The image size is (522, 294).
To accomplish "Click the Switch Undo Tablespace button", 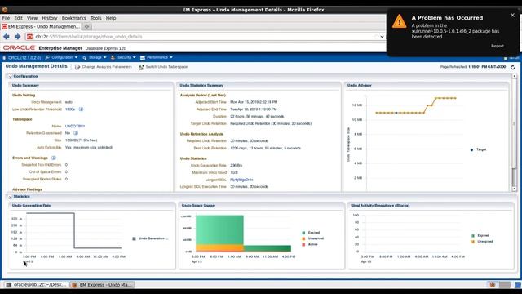I will (163, 67).
